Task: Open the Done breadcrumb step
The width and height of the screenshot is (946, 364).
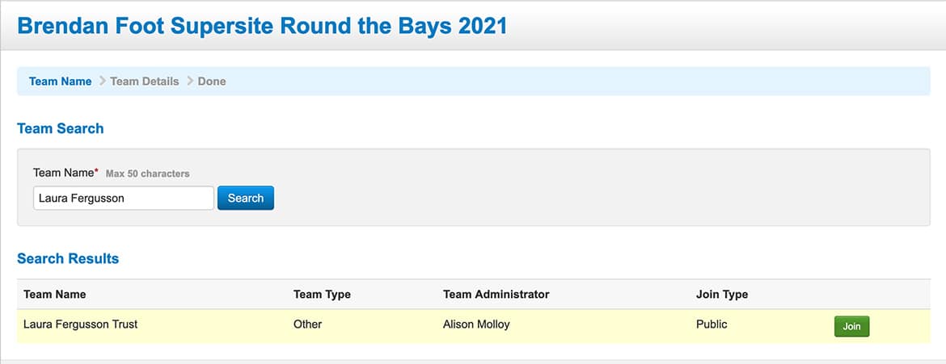Action: click(x=212, y=82)
